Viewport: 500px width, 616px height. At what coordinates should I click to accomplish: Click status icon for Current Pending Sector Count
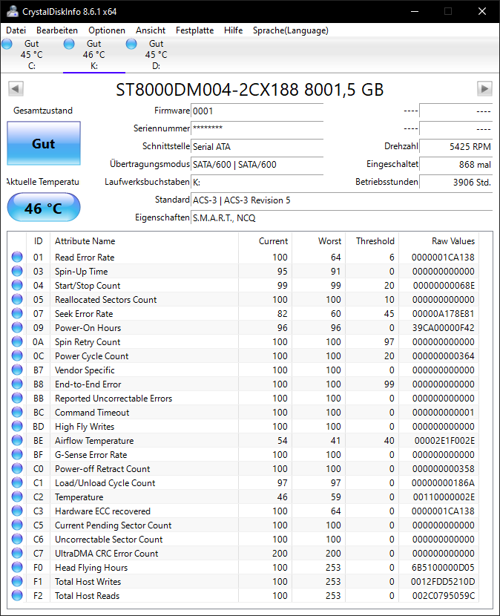[17, 525]
